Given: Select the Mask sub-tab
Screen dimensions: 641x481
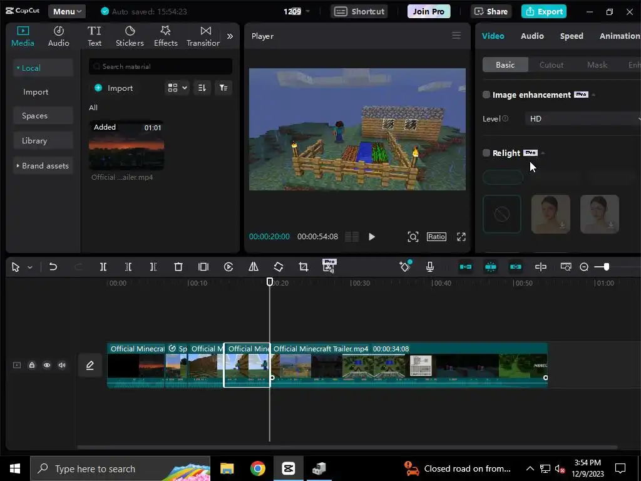Looking at the screenshot, I should (597, 65).
